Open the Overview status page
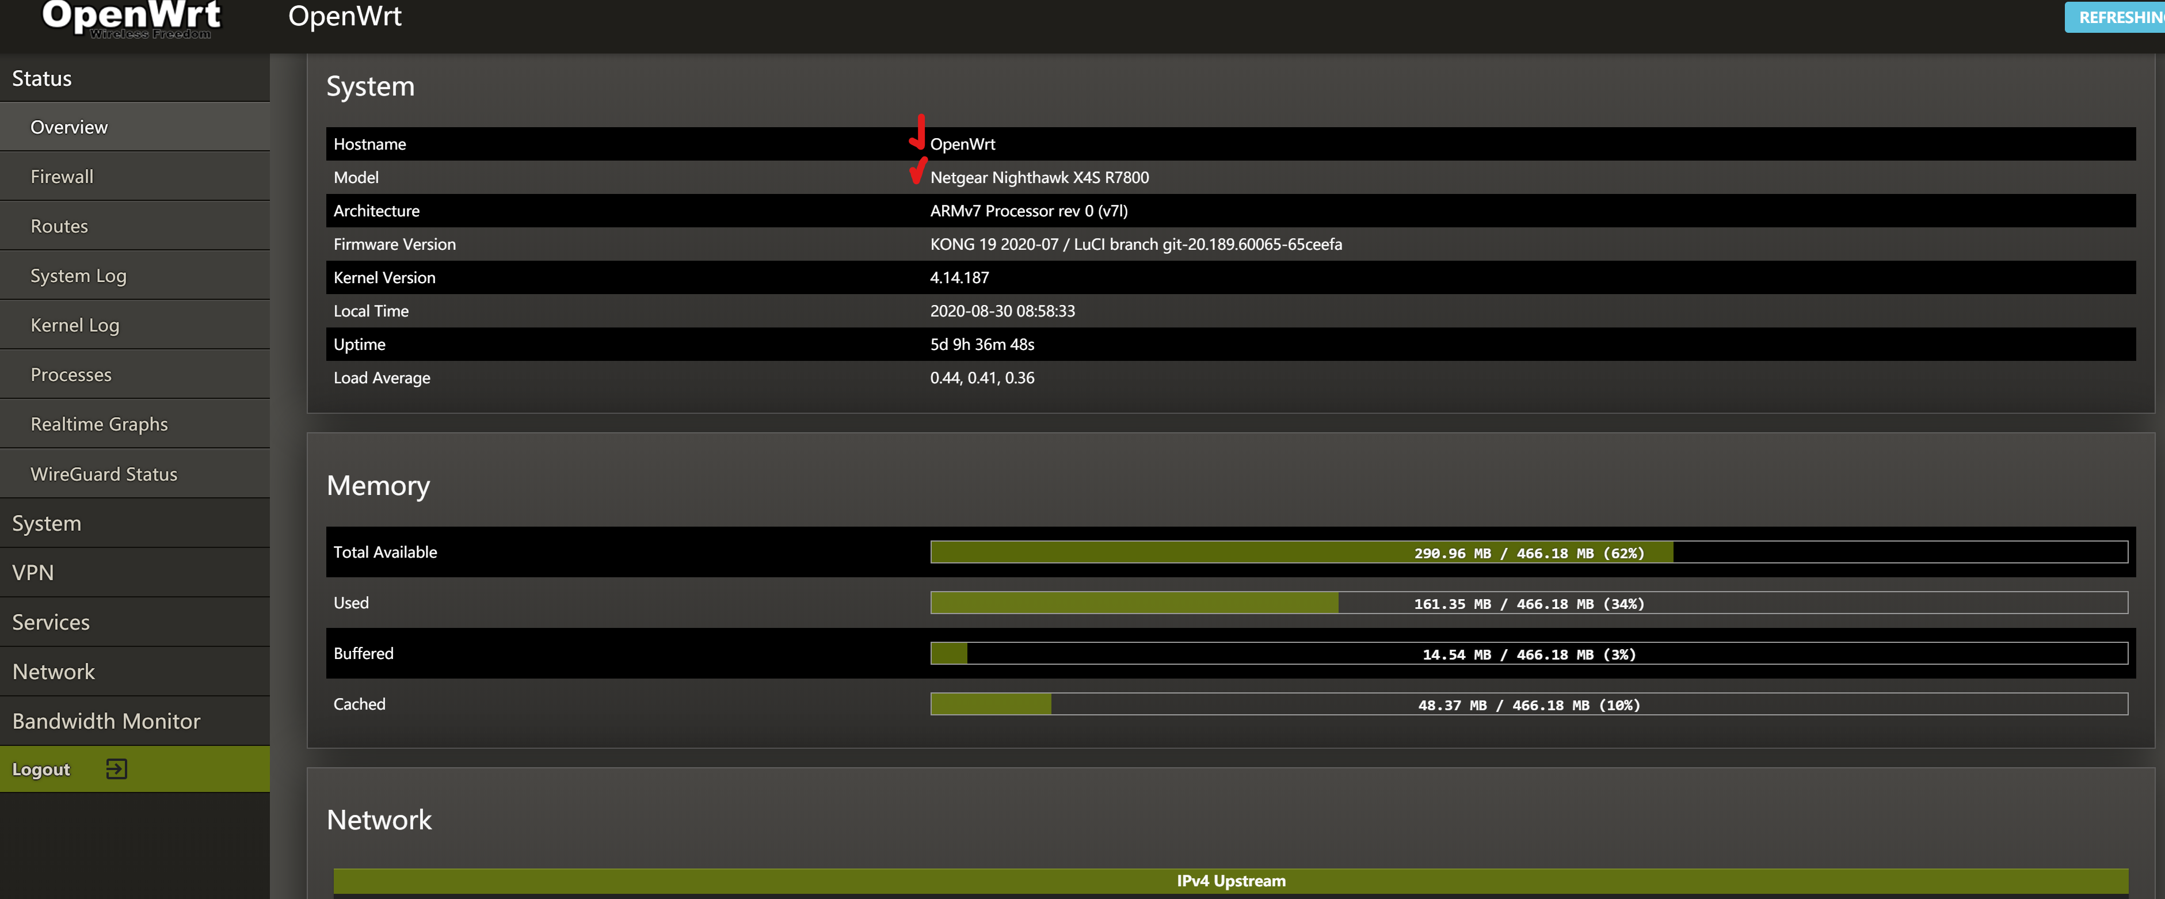The image size is (2165, 899). tap(135, 127)
